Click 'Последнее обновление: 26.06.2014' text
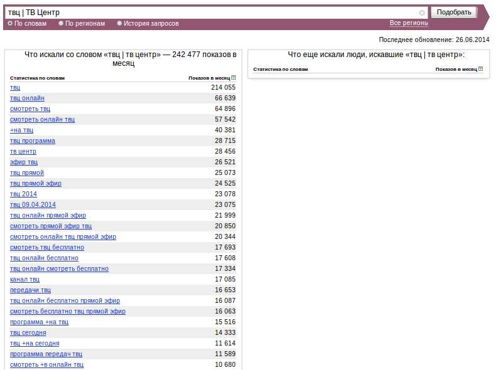 coord(434,40)
